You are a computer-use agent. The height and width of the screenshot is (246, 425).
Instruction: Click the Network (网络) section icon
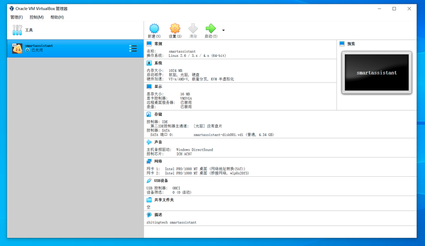(x=149, y=161)
